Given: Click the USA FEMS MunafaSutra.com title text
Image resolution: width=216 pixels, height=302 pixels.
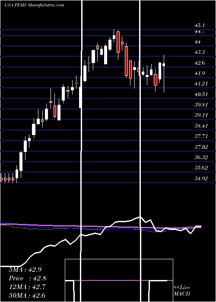Looking at the screenshot, I should 34,5.
